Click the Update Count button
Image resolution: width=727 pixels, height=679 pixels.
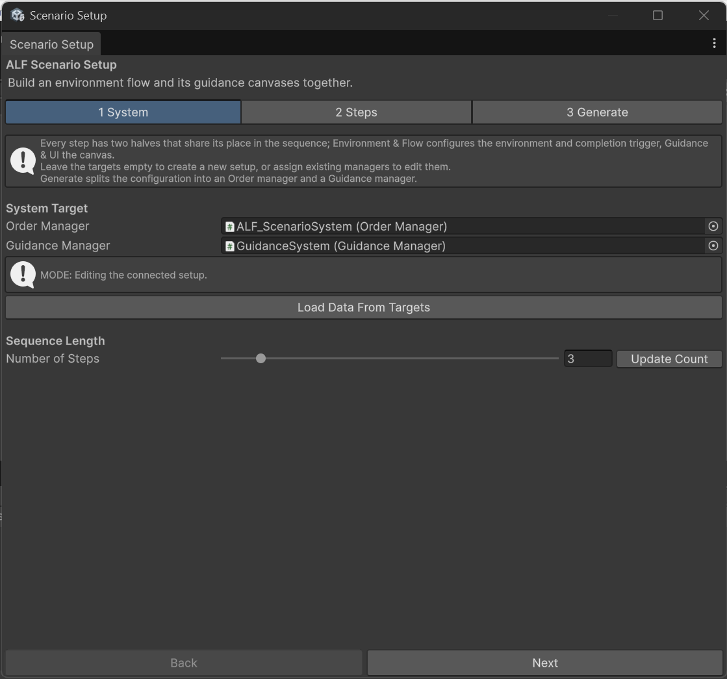pyautogui.click(x=669, y=359)
